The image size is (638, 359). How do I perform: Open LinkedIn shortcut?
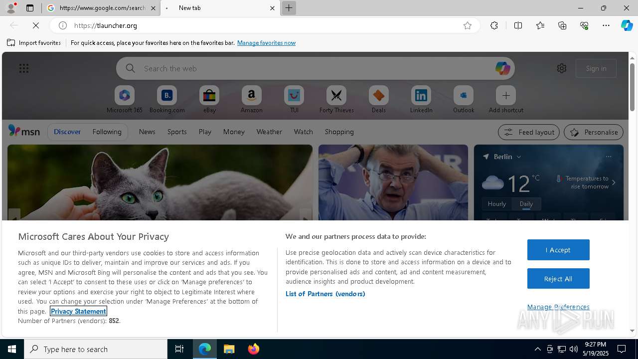coord(421,99)
